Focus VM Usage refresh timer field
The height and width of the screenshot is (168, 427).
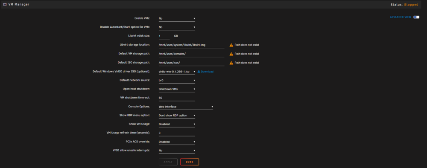coord(177,133)
